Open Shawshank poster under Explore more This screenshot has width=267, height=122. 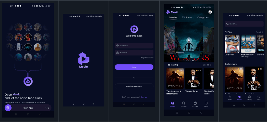[234, 79]
